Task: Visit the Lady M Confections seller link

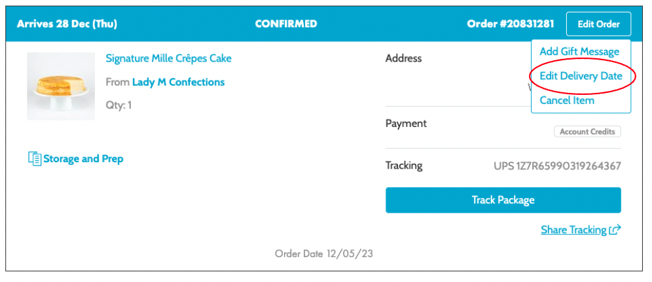Action: tap(178, 82)
